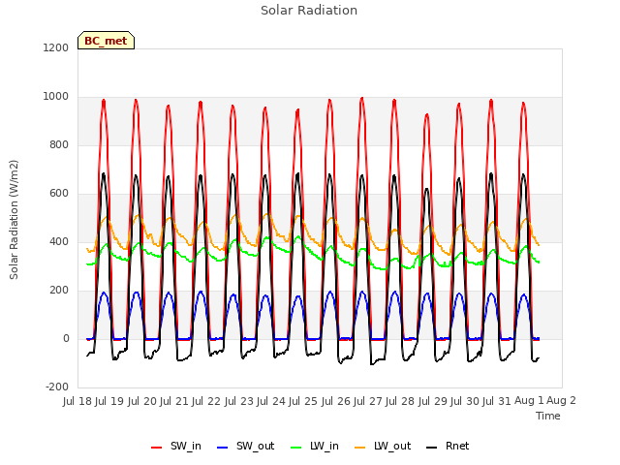Screen dimensions: 620x465
Task: Click the Jul 18 x-axis date label
Action: 77,401
